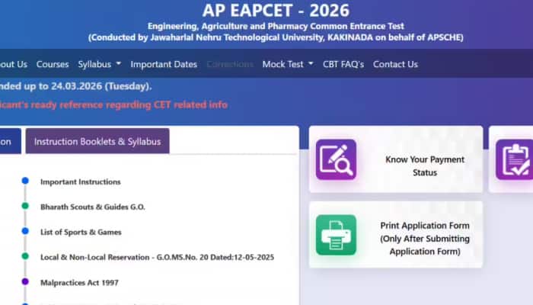Click the blue bullet beside Important Instructions
This screenshot has height=305, width=533.
25,181
